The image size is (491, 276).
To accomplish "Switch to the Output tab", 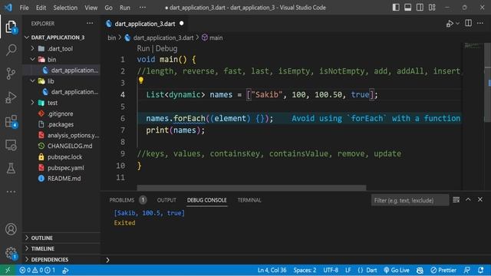I will [x=166, y=200].
